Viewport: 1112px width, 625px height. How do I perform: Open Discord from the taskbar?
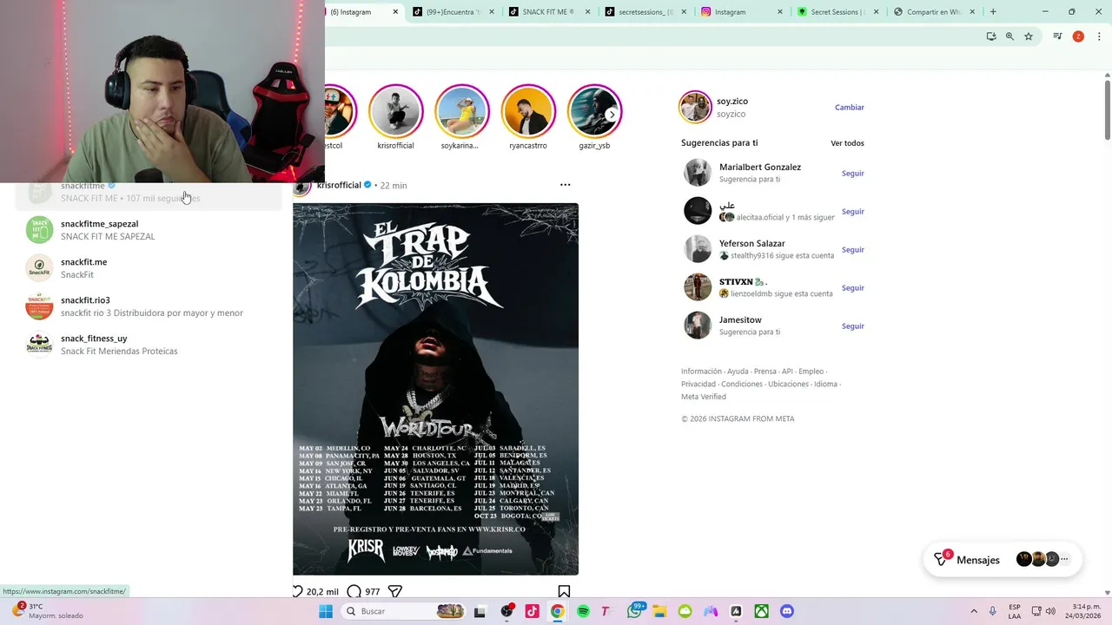pyautogui.click(x=787, y=611)
